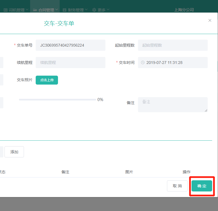Close the 交车-交车单 dialog with X
This screenshot has width=218, height=211.
coord(210,20)
